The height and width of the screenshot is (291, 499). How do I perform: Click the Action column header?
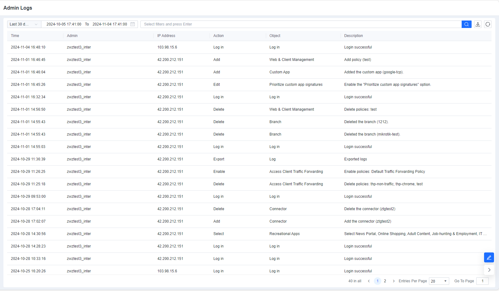click(219, 36)
